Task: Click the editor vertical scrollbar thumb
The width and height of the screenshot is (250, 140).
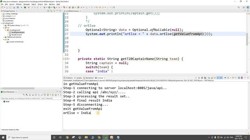Action: (x=247, y=39)
